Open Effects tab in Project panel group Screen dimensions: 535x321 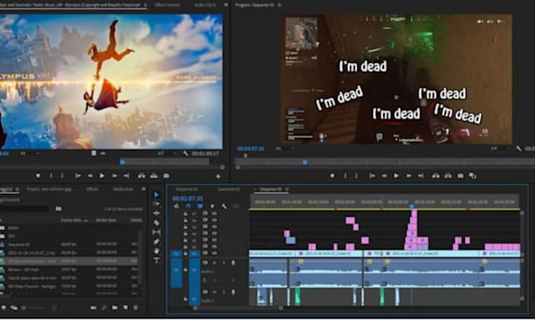pyautogui.click(x=92, y=189)
